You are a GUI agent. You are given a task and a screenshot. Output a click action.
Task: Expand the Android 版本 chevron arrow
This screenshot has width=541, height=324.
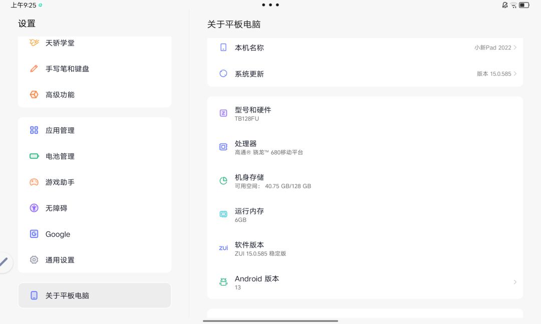point(515,282)
